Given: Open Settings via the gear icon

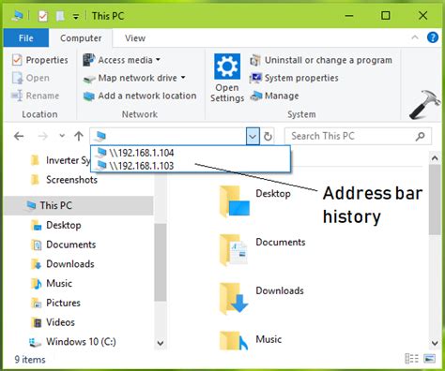Looking at the screenshot, I should [227, 67].
